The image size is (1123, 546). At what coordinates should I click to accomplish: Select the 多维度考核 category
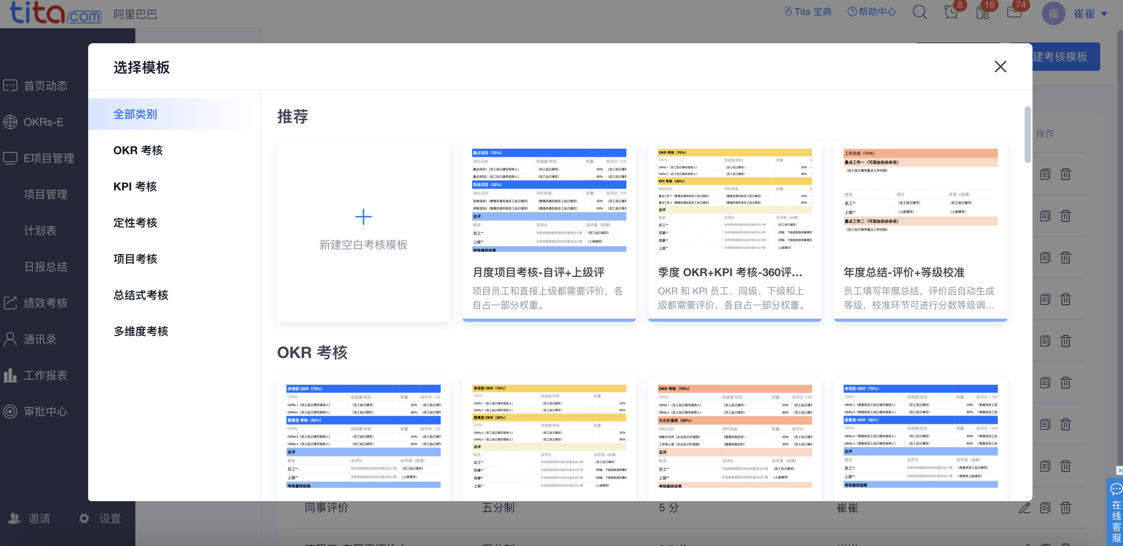pos(141,331)
